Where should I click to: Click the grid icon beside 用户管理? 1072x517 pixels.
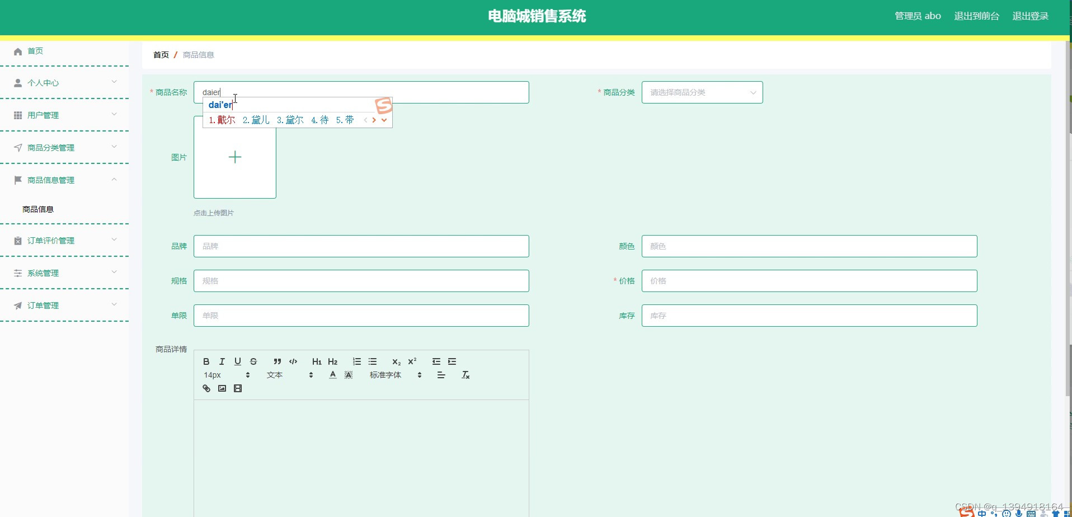pos(18,115)
